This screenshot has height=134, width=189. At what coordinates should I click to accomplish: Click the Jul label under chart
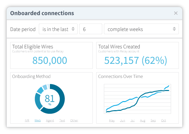coord(132,120)
